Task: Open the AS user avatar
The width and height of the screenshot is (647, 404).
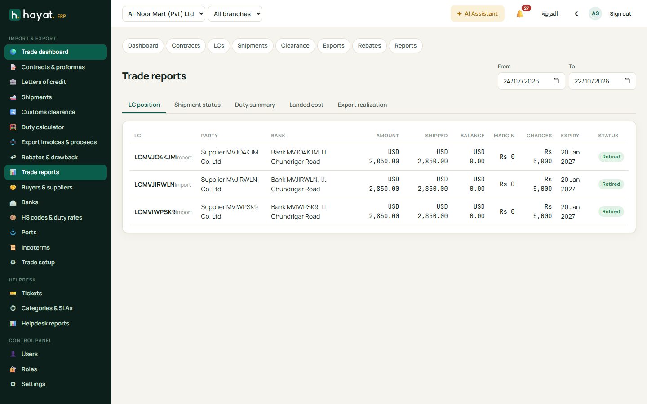Action: click(x=595, y=13)
